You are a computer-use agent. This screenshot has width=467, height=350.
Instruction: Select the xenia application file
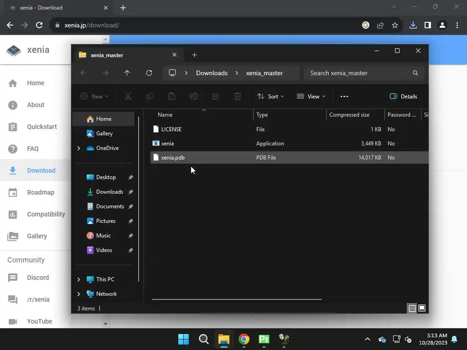coord(289,144)
